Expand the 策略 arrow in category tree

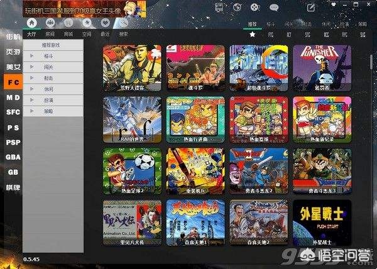pos(32,111)
